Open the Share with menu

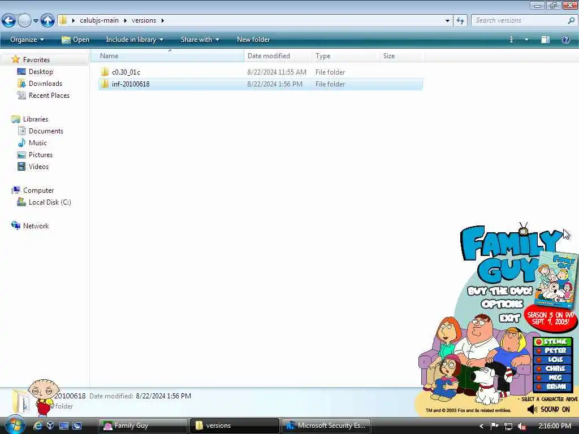click(x=200, y=40)
